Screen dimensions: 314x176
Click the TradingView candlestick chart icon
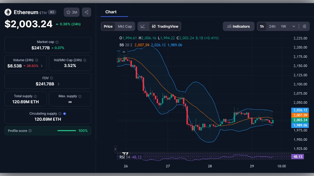point(154,26)
